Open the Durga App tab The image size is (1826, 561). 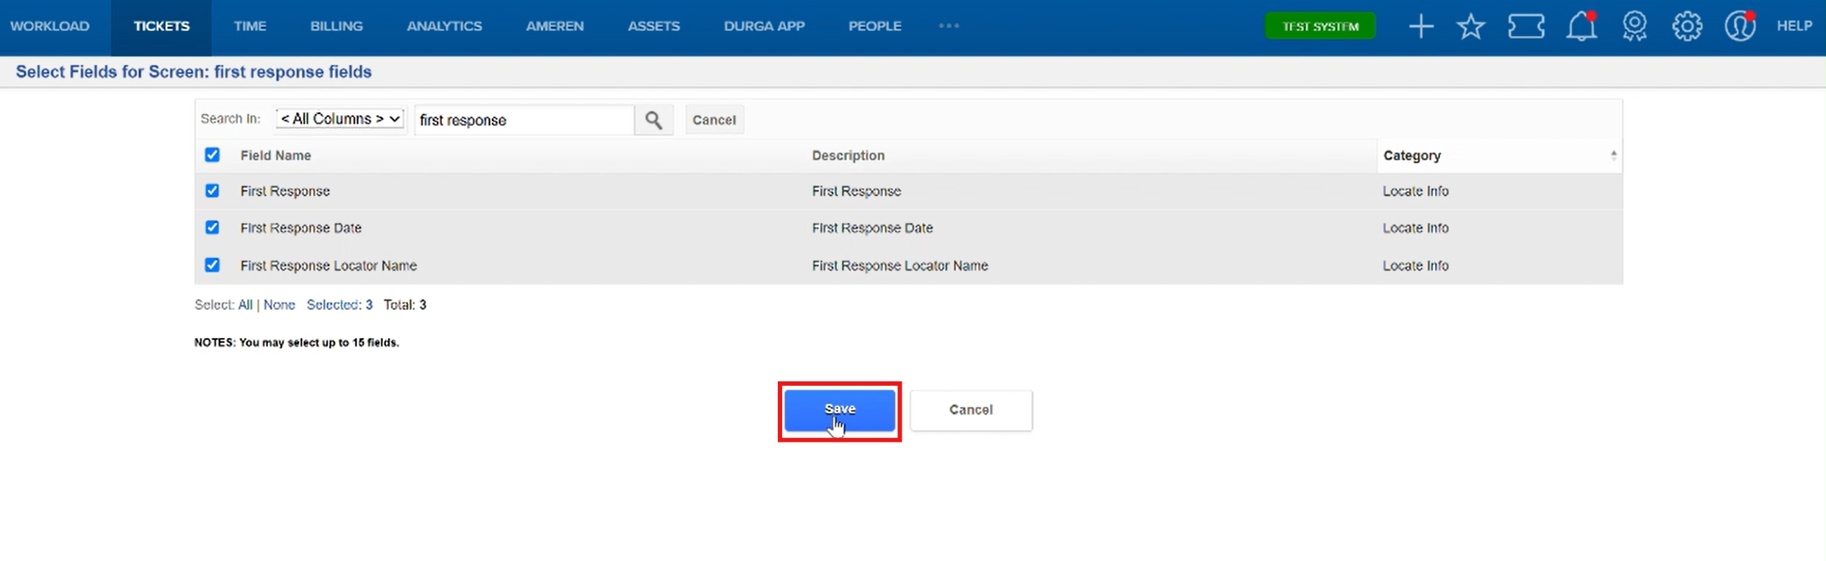(764, 26)
